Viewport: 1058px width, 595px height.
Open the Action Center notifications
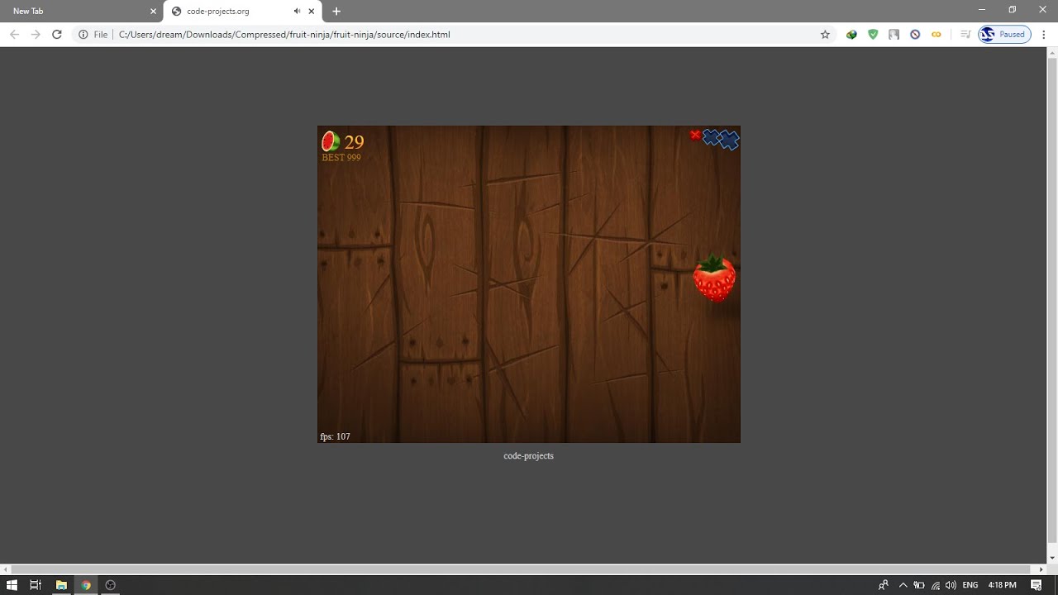1037,585
